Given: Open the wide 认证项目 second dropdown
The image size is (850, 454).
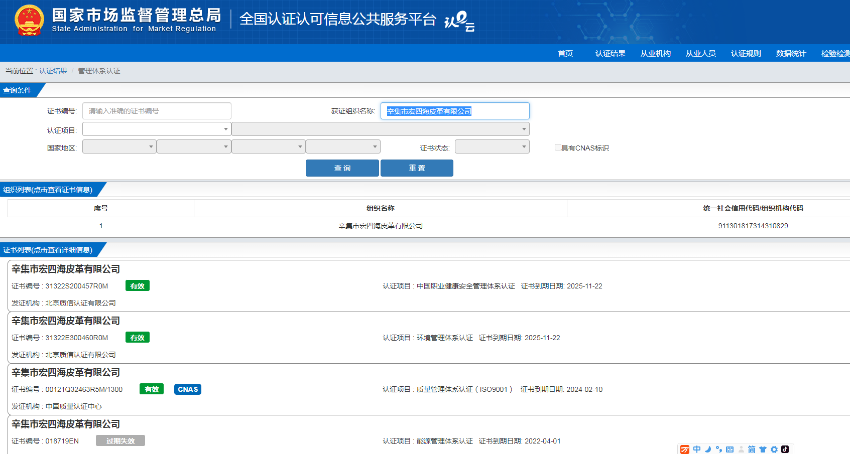Looking at the screenshot, I should coord(381,129).
